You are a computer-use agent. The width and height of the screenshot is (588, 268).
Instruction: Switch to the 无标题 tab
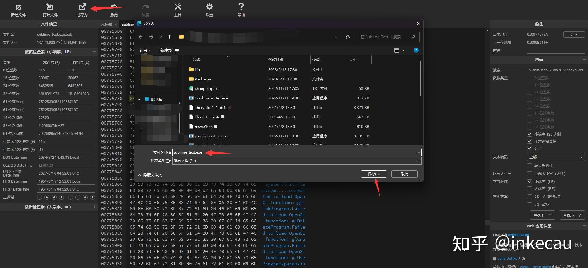[106, 24]
